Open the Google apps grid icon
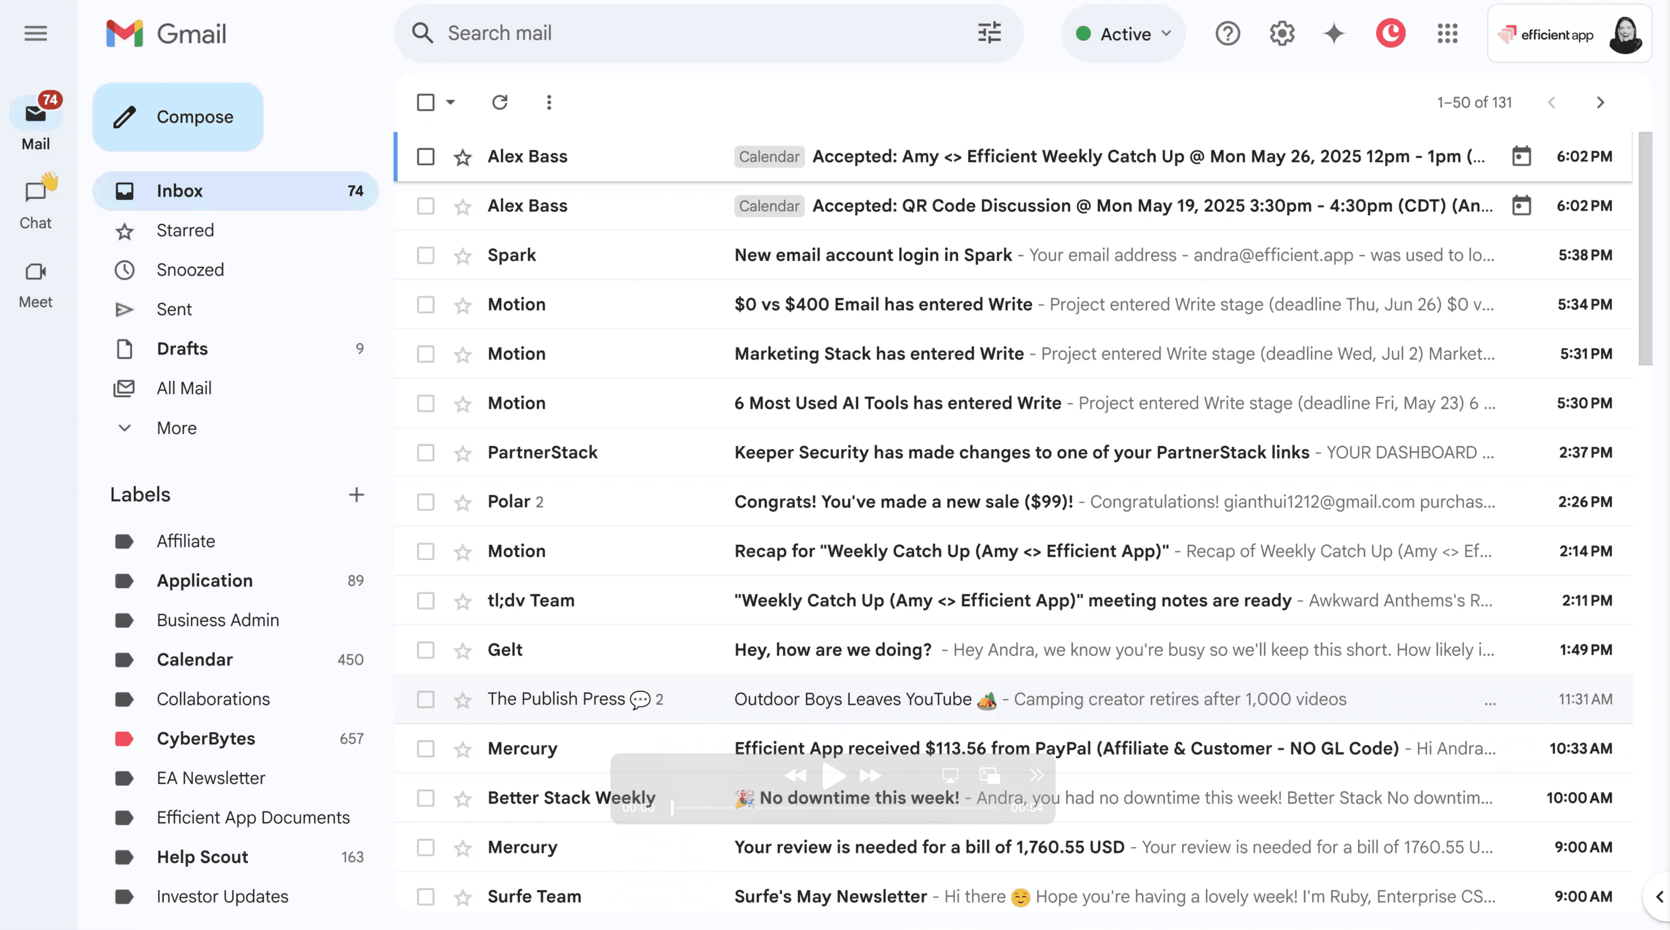Image resolution: width=1670 pixels, height=930 pixels. click(x=1447, y=34)
